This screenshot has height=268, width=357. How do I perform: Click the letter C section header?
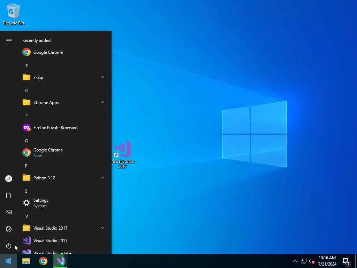click(x=26, y=90)
